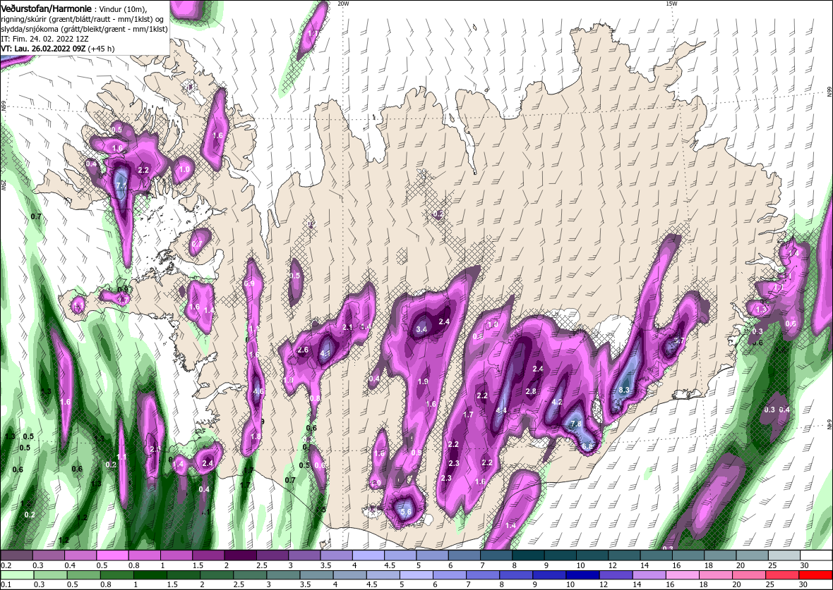Click the 'Vindur (10m)' label in the header

(121, 8)
